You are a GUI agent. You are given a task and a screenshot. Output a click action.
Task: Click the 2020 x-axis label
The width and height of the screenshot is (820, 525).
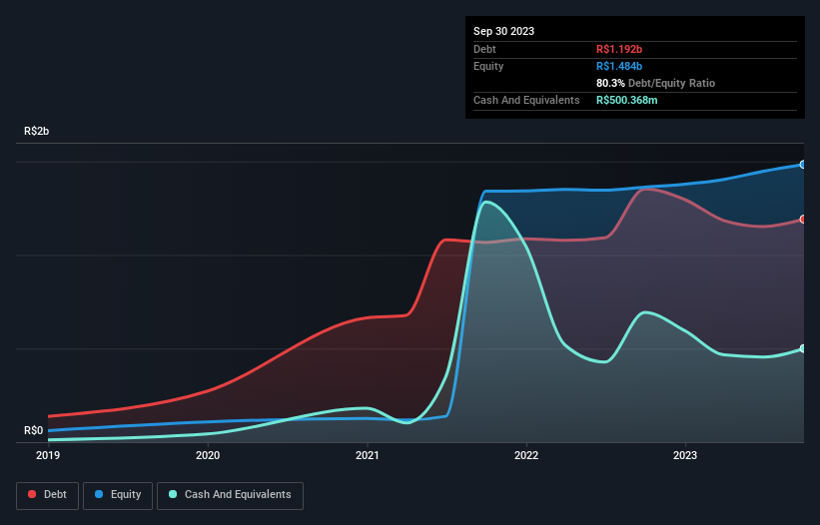[x=208, y=455]
